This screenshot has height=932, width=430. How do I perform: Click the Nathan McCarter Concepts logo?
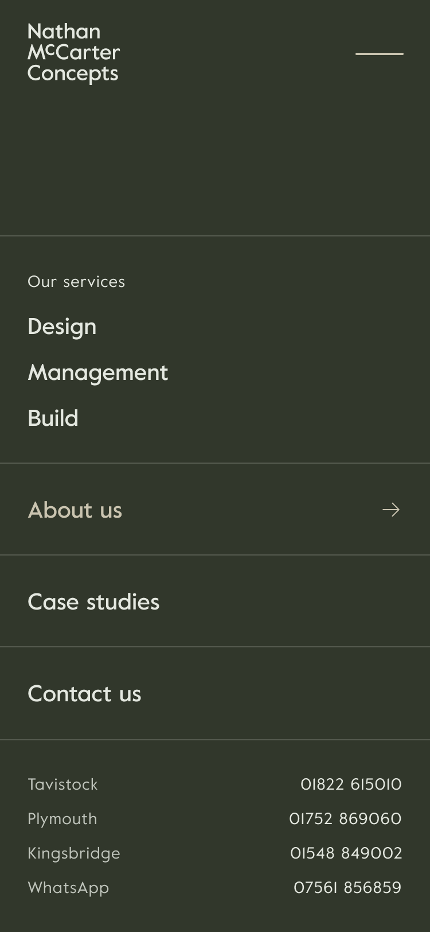click(x=73, y=52)
